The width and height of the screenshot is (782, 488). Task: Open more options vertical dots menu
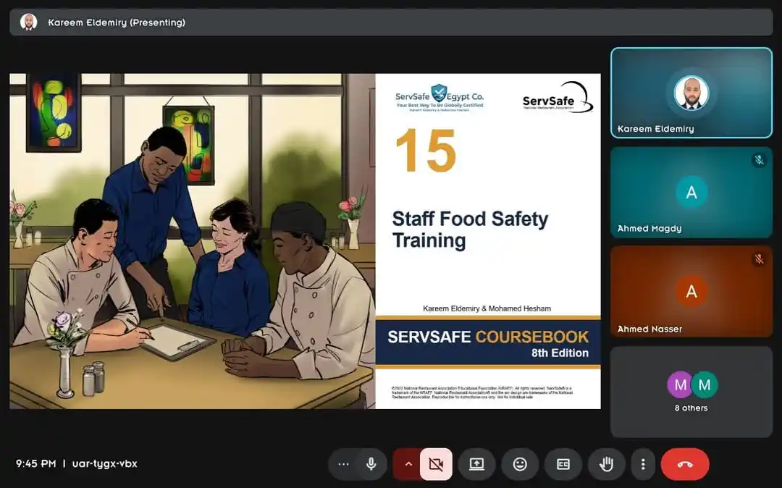(643, 465)
